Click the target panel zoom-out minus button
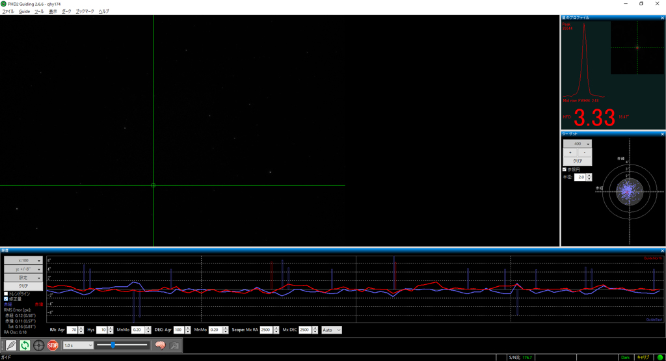 (584, 152)
